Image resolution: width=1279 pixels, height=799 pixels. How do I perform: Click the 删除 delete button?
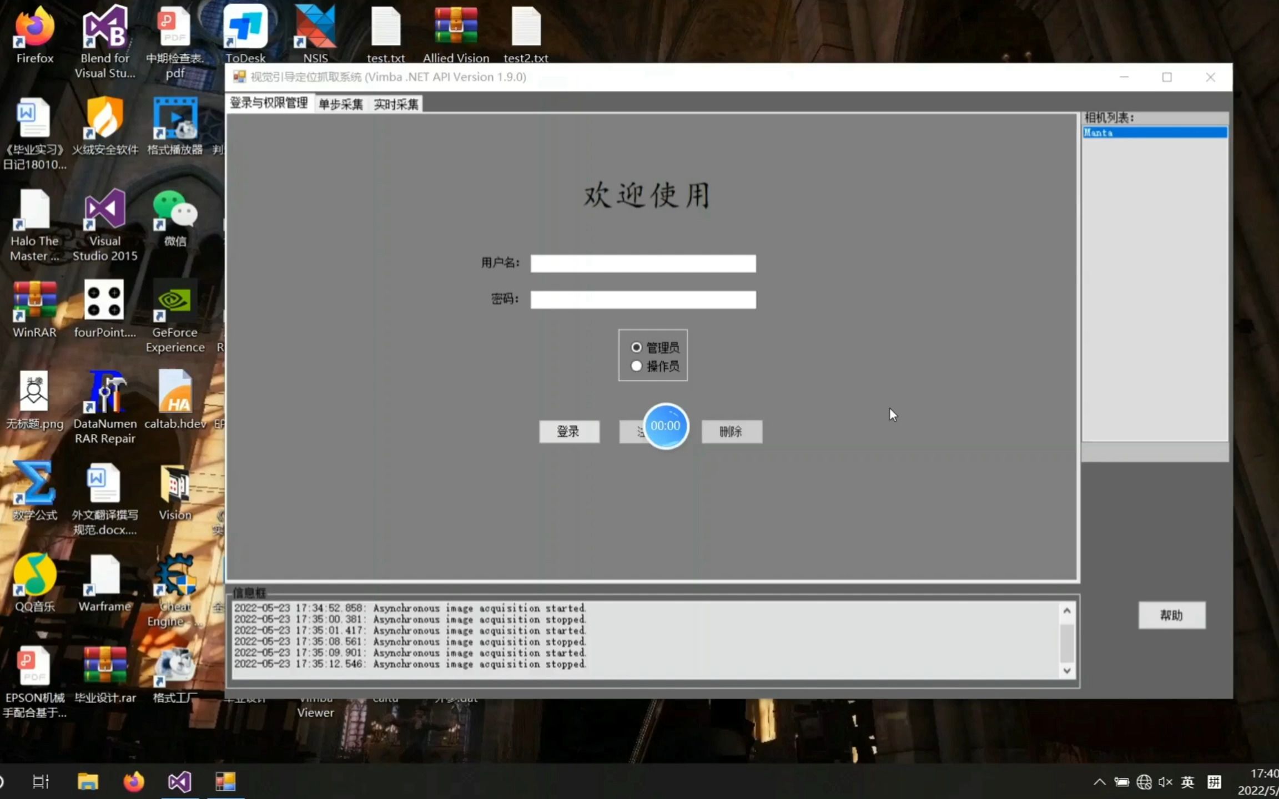click(731, 431)
